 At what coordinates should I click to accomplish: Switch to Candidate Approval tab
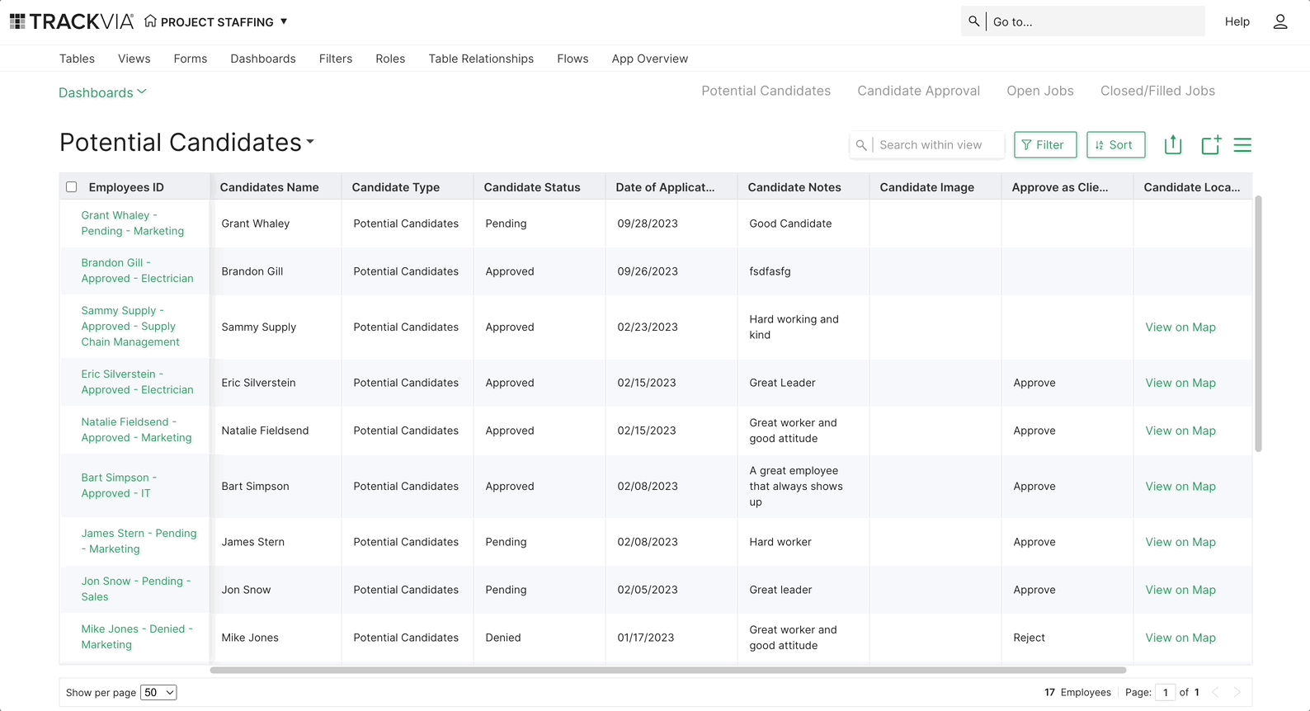918,91
